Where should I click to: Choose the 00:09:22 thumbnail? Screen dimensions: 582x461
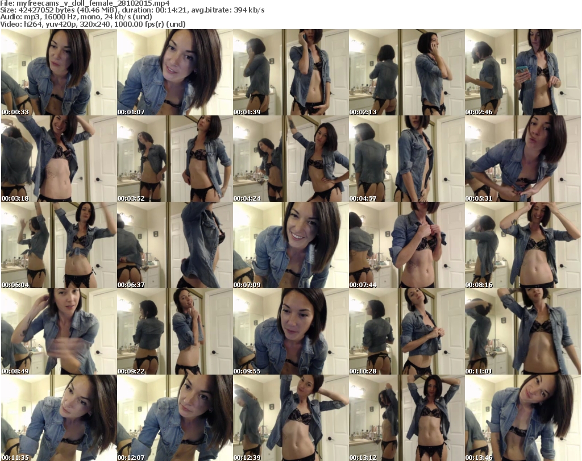point(175,332)
